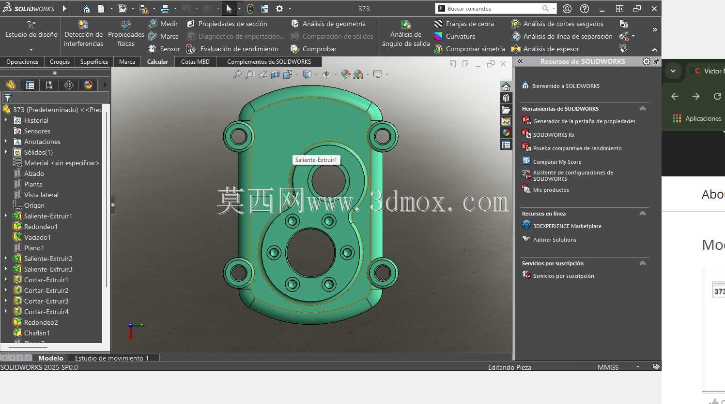The image size is (725, 404).
Task: Toggle the Select cursor tool
Action: (x=229, y=9)
